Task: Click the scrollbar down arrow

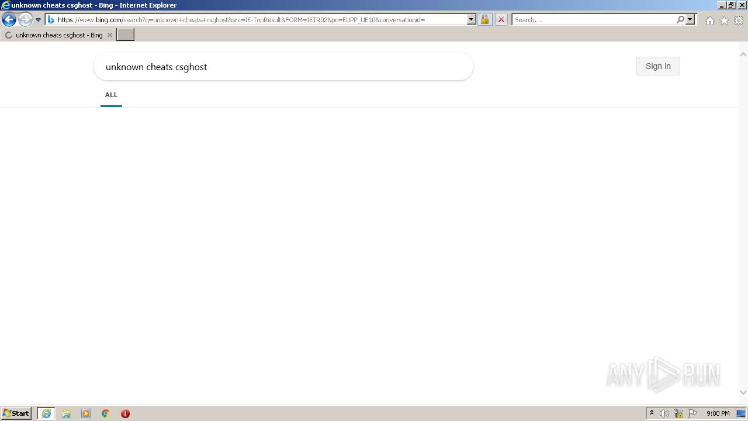Action: click(x=743, y=393)
